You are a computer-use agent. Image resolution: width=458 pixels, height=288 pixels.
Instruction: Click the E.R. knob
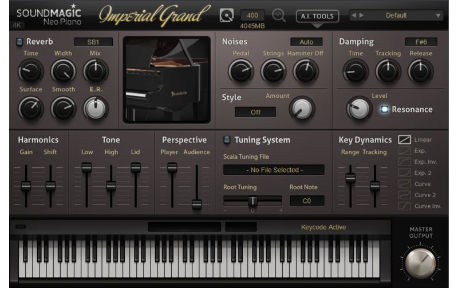(x=96, y=109)
